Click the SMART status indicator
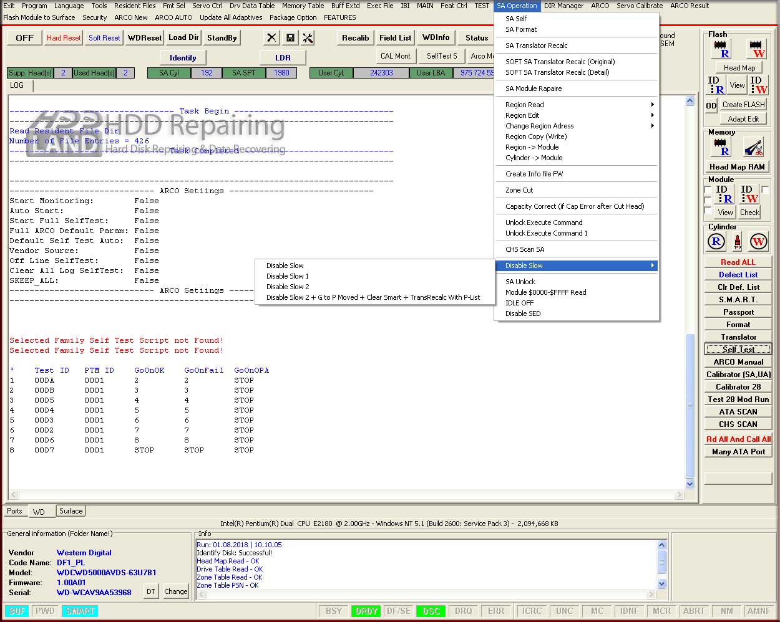 [80, 611]
